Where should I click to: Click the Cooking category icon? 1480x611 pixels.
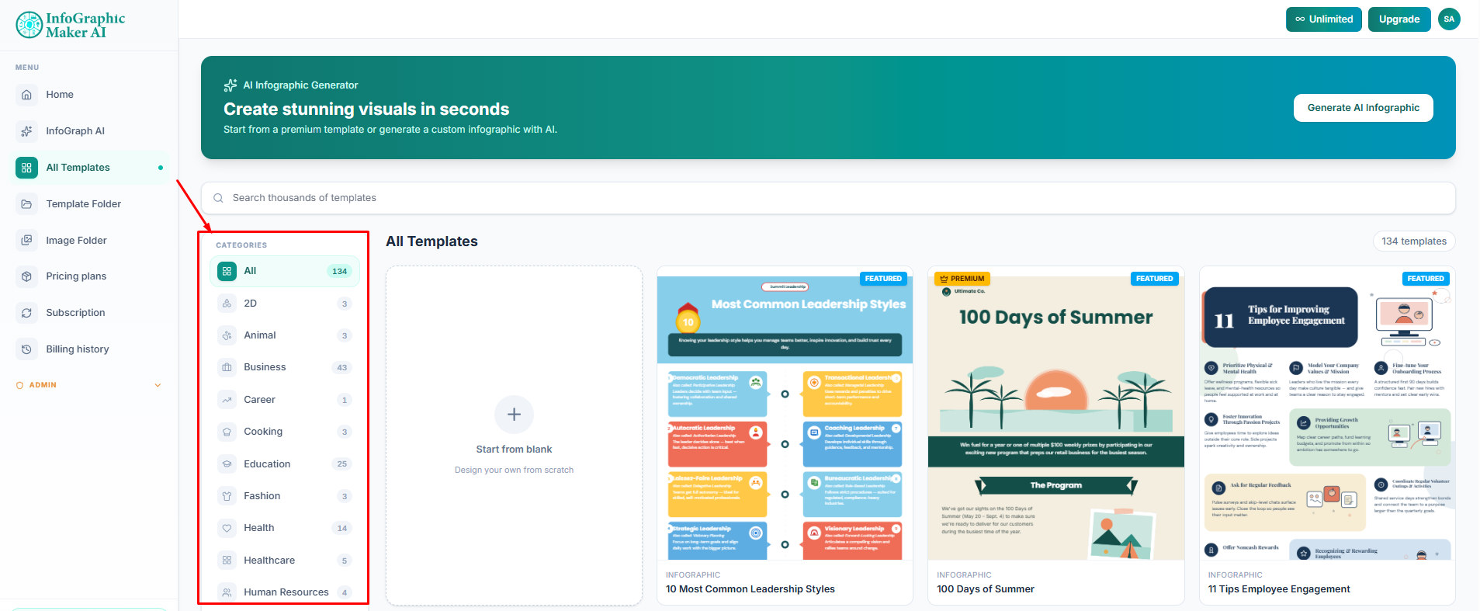tap(227, 432)
